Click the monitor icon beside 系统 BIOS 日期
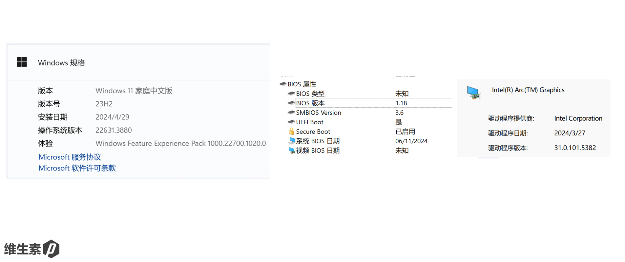 pos(291,141)
